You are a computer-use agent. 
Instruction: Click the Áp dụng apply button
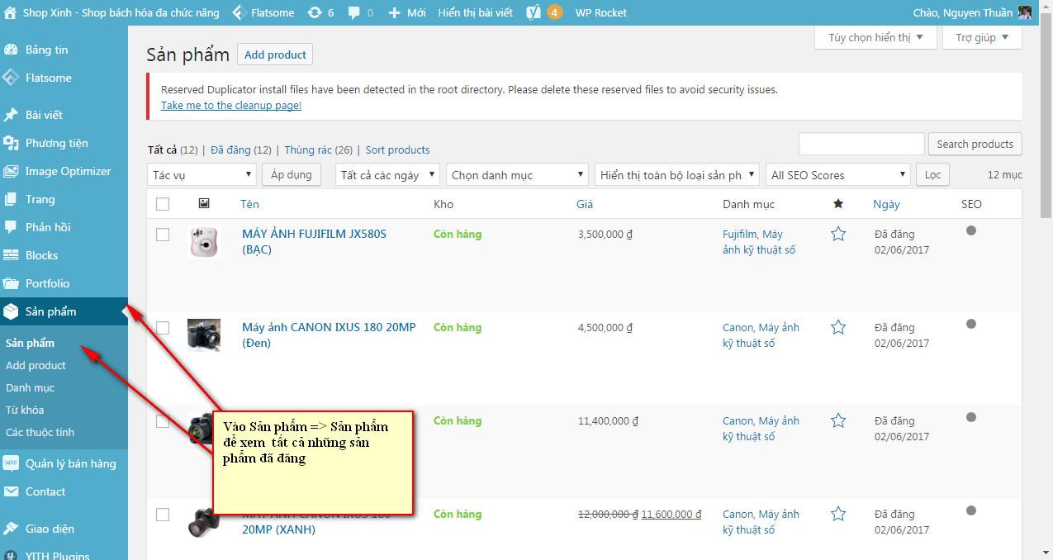[x=291, y=175]
